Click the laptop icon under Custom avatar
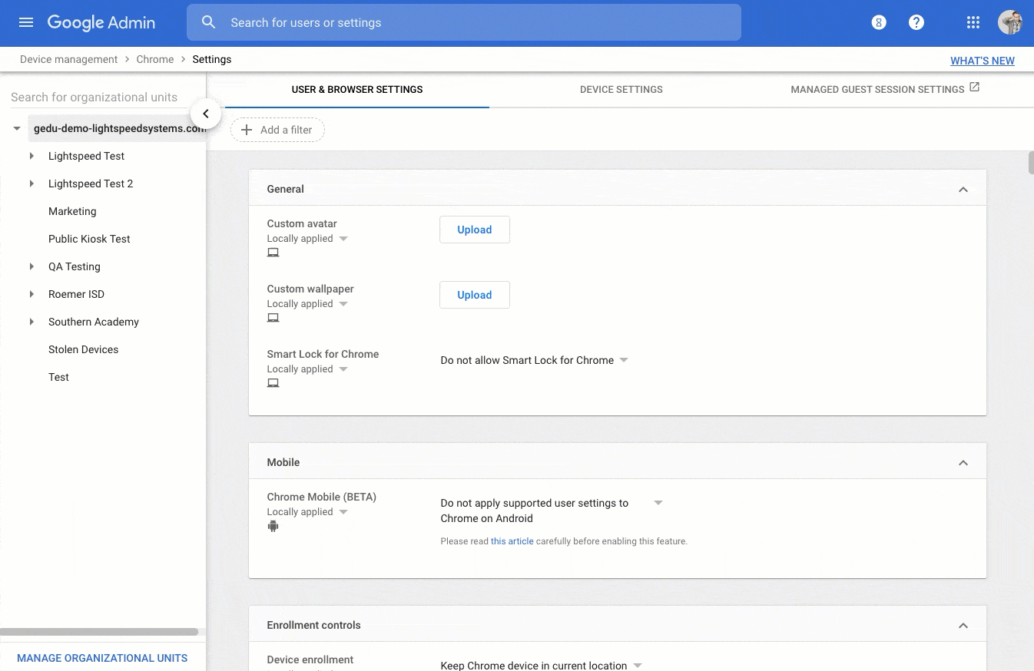Screen dimensions: 1034x671 pos(273,252)
